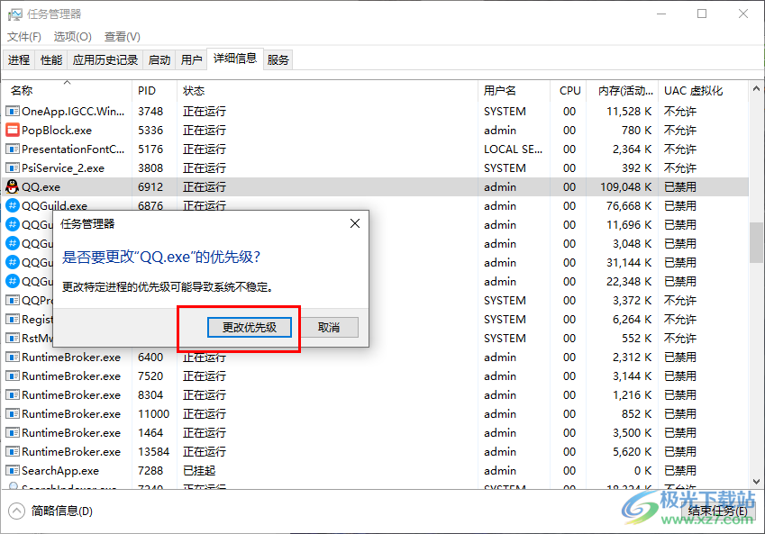The width and height of the screenshot is (765, 534).
Task: Switch to the 用户 tab
Action: click(191, 60)
